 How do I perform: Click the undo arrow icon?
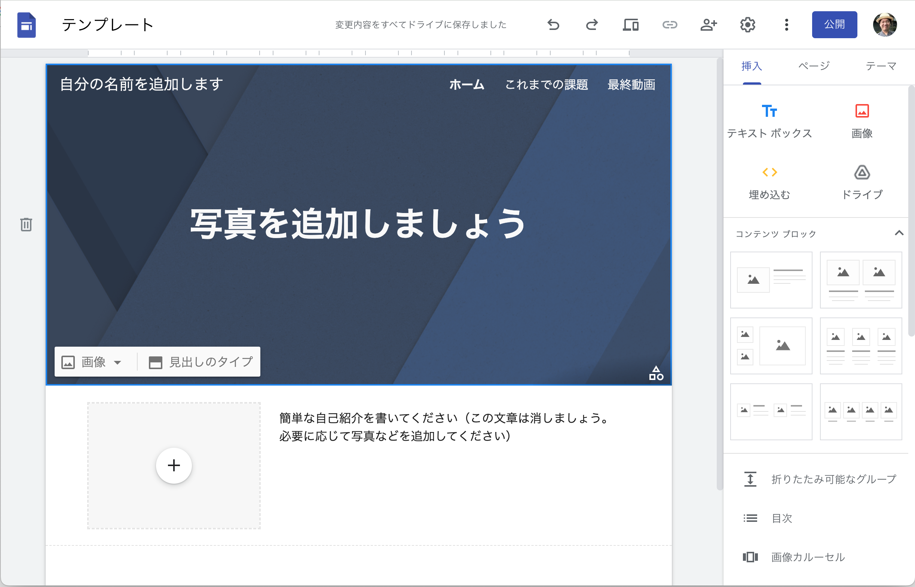click(x=553, y=25)
